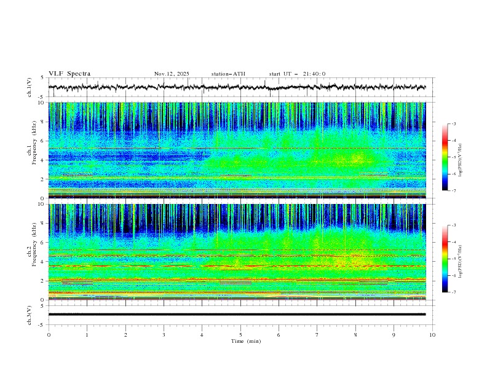Click the ch.2 spectrogram color scale bar
Screen dimensions: 487x376
point(445,259)
